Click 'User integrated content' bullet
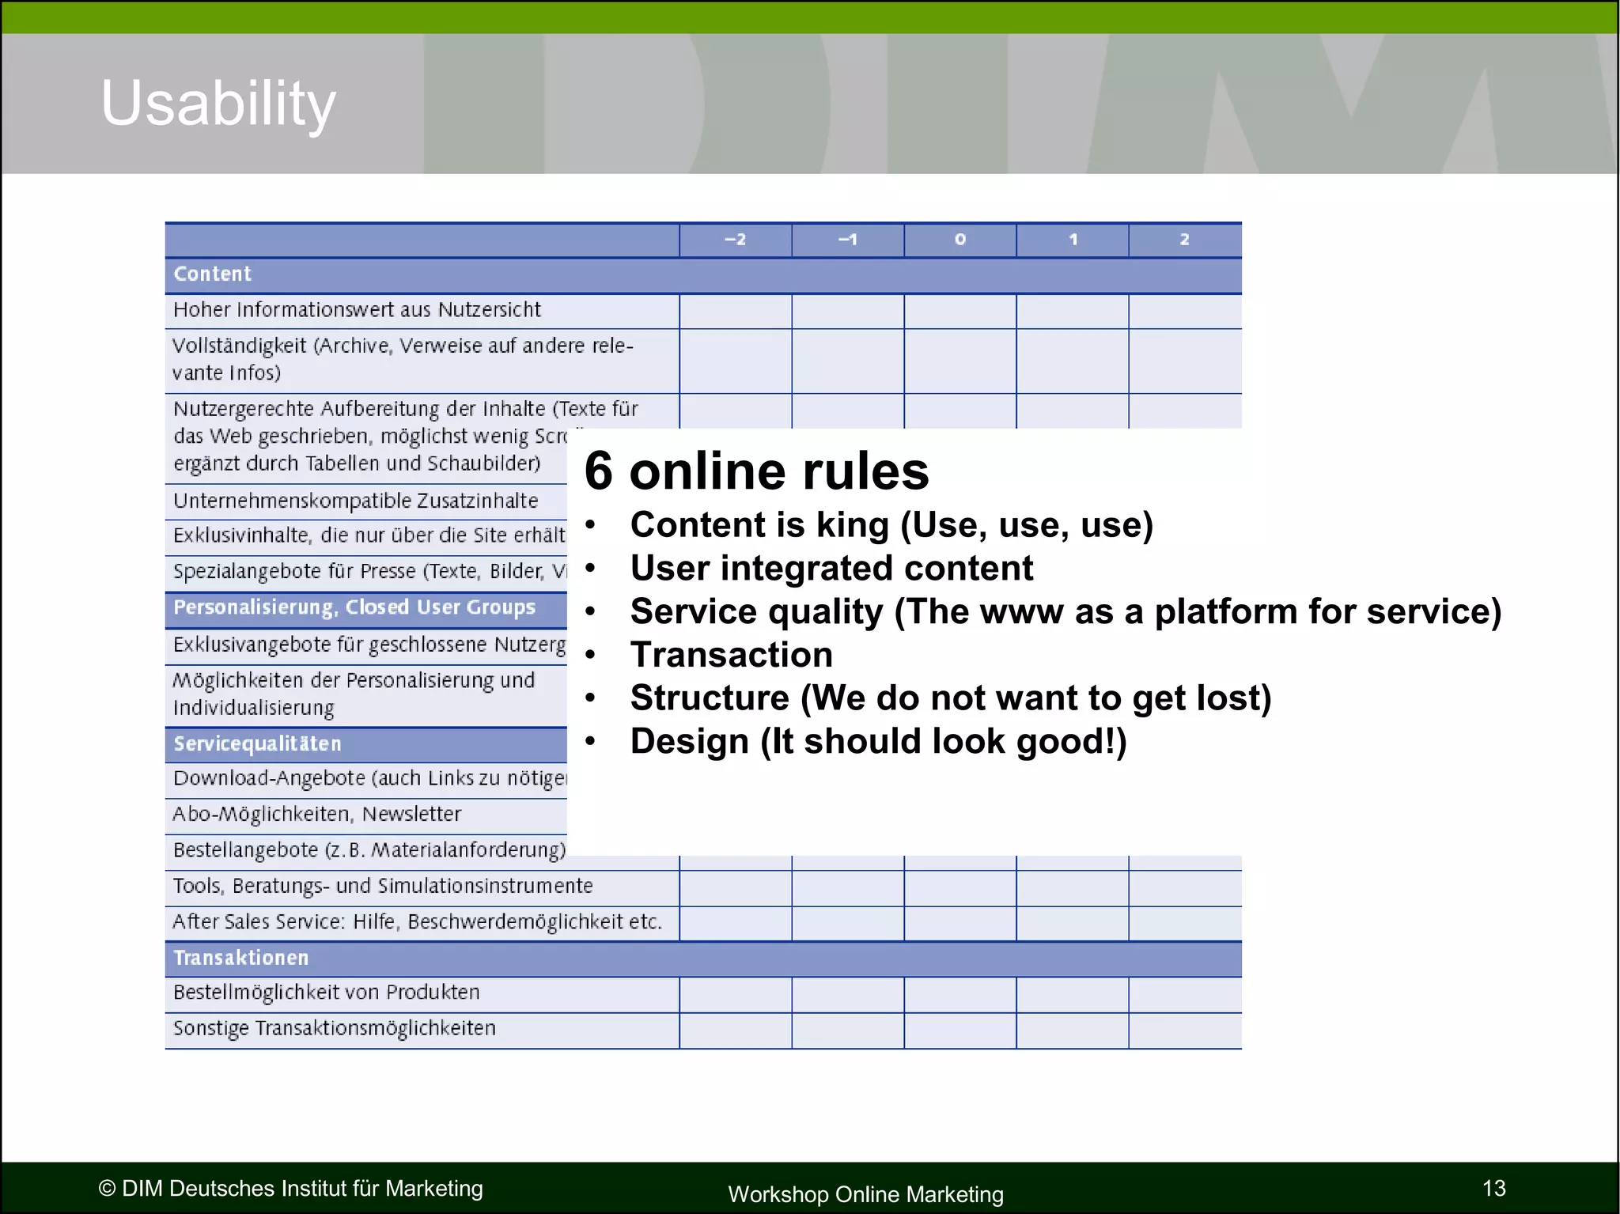The height and width of the screenshot is (1214, 1620). coord(831,569)
